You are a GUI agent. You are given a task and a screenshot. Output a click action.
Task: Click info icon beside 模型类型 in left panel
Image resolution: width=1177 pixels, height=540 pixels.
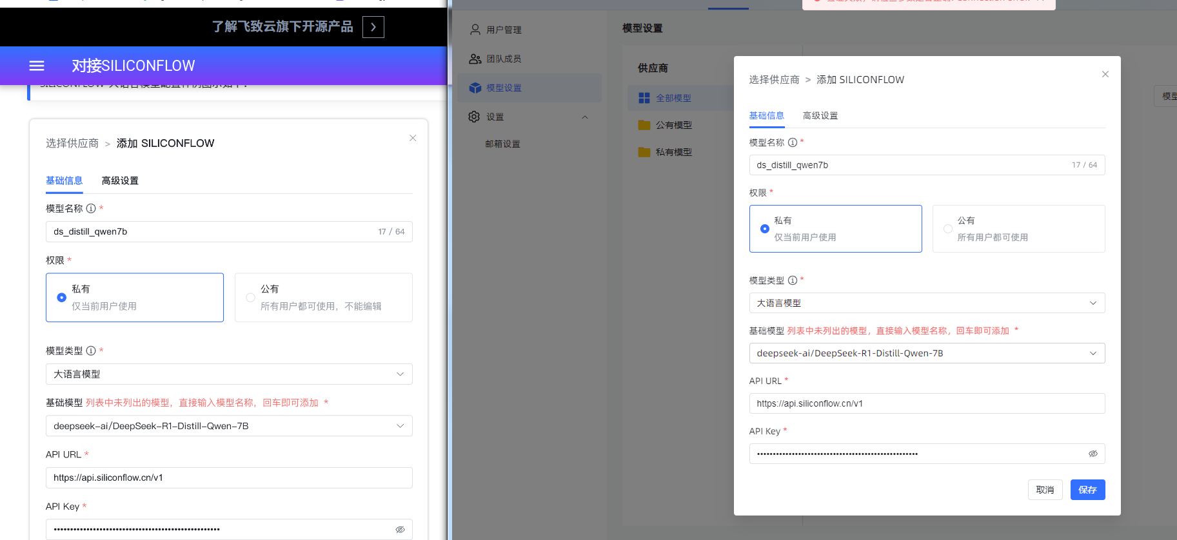pos(91,351)
